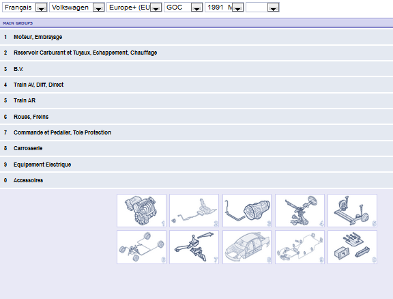Screen dimensions: 393x299
Task: Open the pedals thumbnail numbered 7
Action: [x=194, y=247]
